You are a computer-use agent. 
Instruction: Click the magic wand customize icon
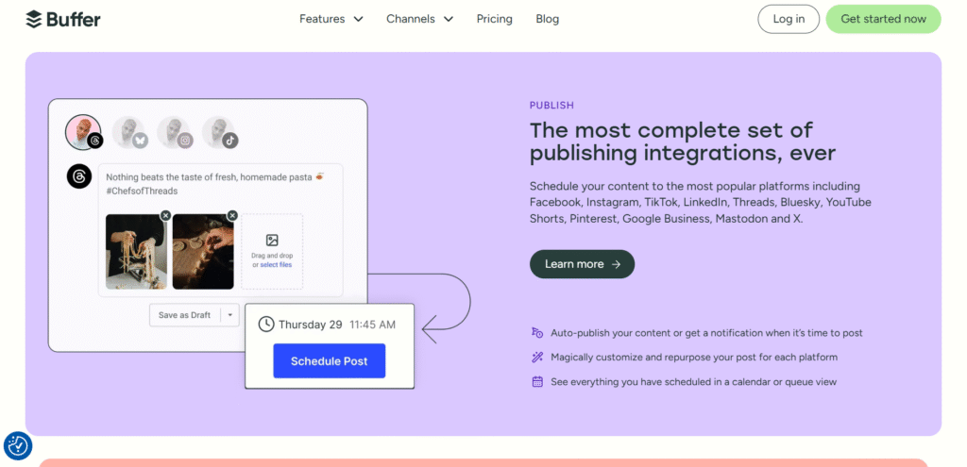pyautogui.click(x=537, y=358)
